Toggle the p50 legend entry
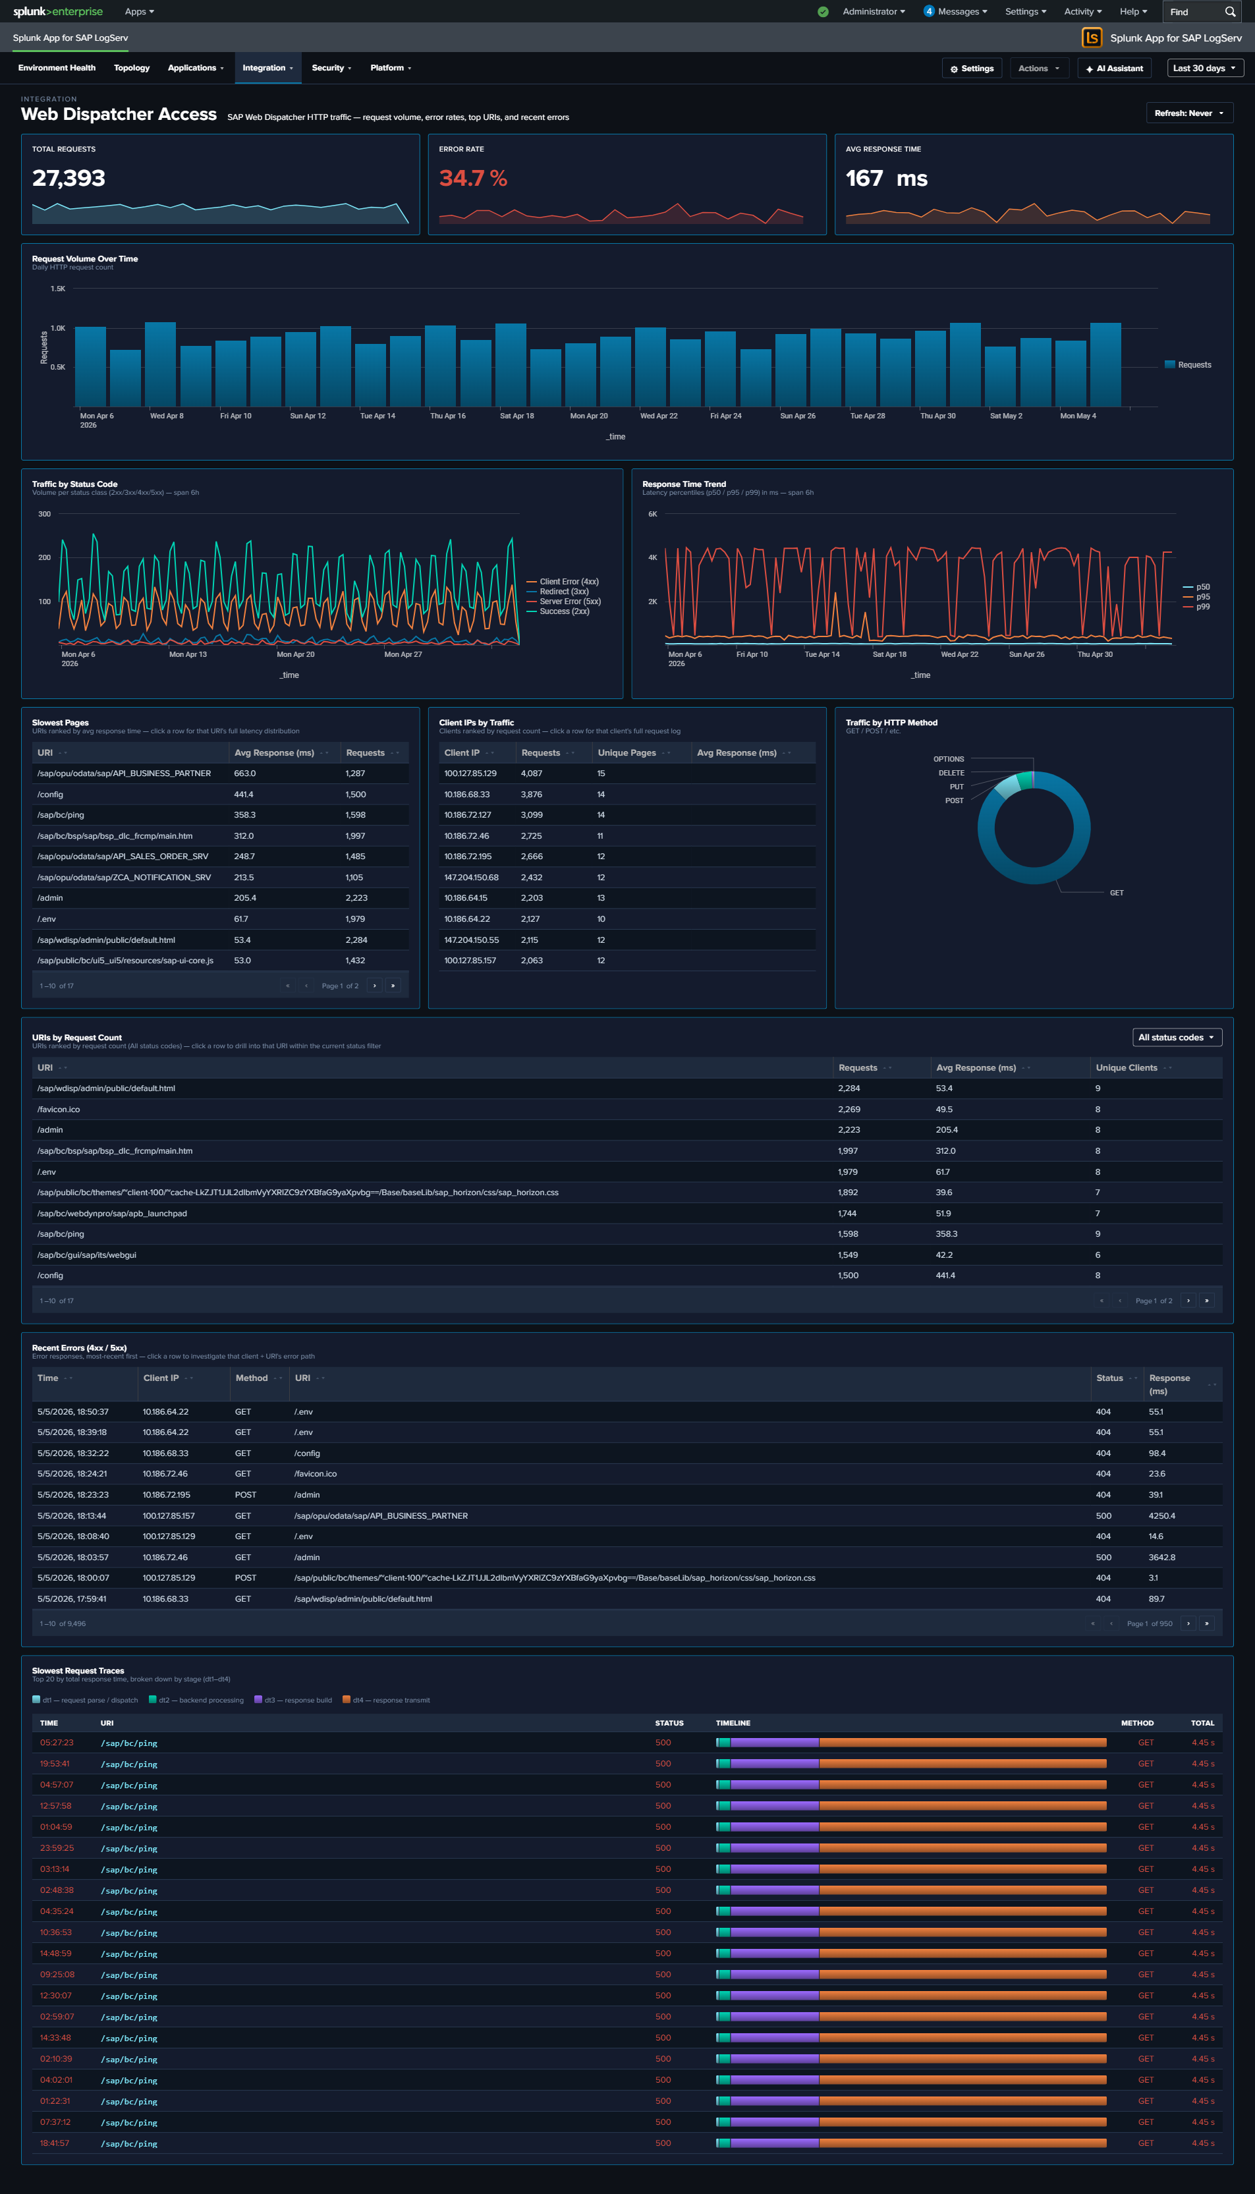 (1196, 587)
